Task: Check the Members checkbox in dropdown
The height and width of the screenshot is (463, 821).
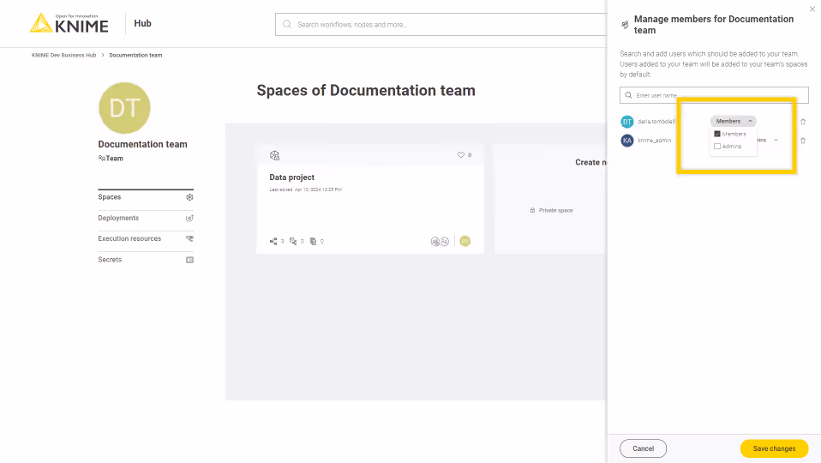Action: tap(717, 134)
